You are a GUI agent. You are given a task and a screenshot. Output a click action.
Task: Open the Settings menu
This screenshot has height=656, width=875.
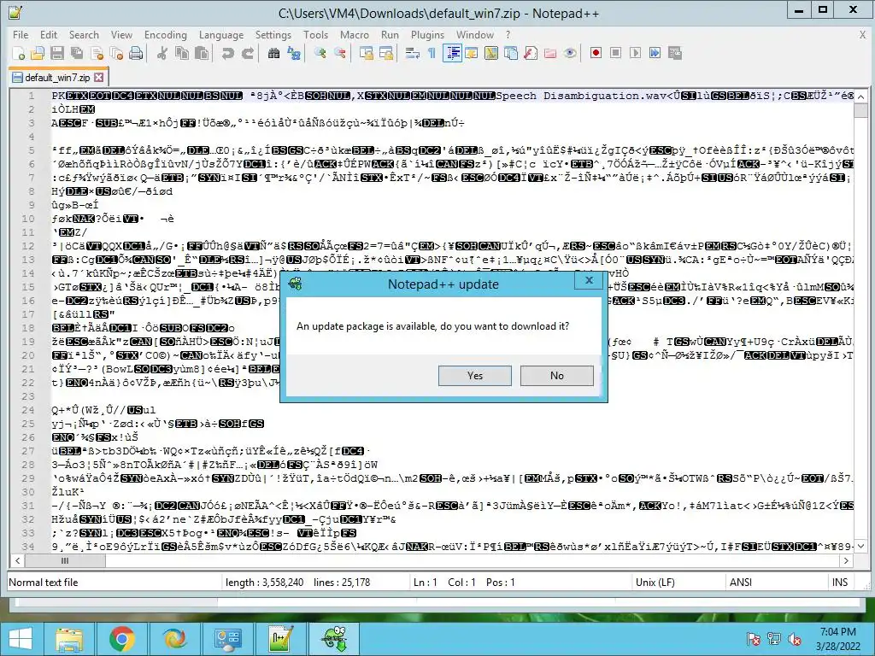pos(273,34)
